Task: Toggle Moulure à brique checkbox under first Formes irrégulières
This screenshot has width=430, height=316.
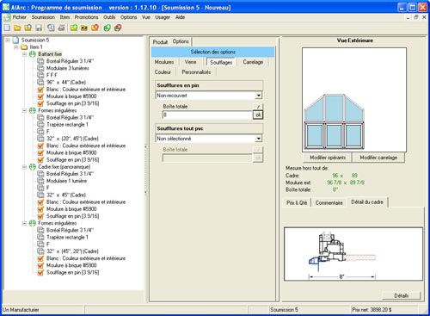Action: 40,152
